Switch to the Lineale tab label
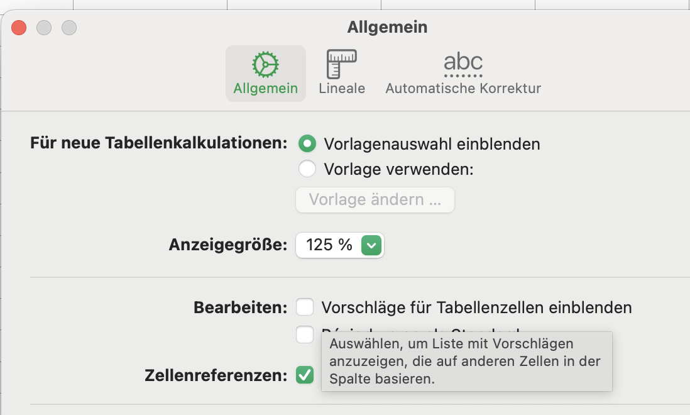This screenshot has height=415, width=690. 342,89
